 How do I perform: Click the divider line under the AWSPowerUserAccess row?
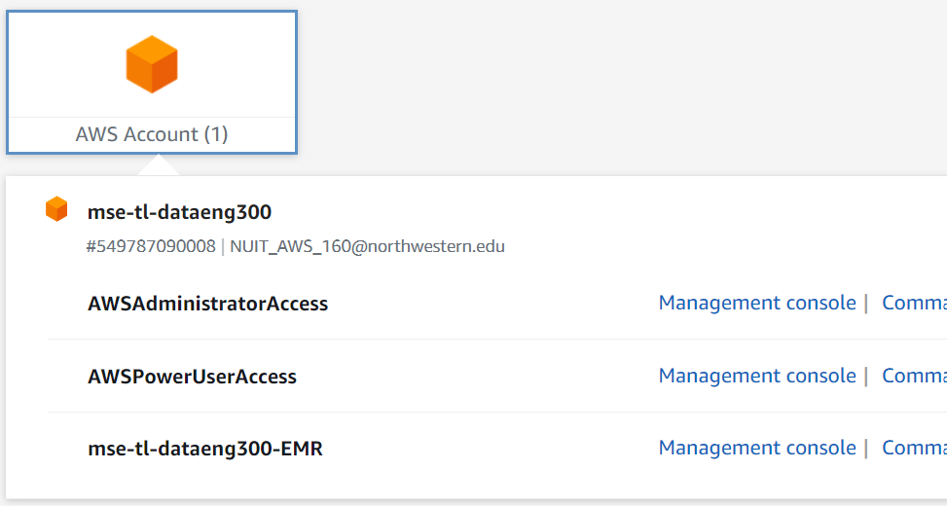[x=487, y=412]
